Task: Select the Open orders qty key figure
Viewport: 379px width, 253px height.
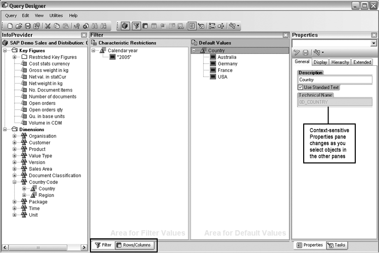Action: coord(45,110)
